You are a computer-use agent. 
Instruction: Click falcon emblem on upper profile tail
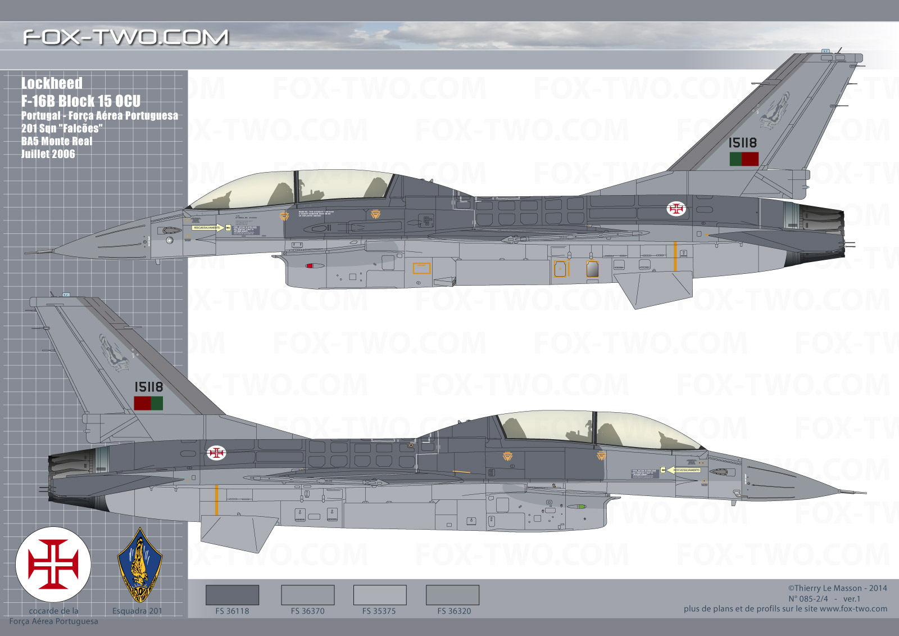pyautogui.click(x=776, y=110)
